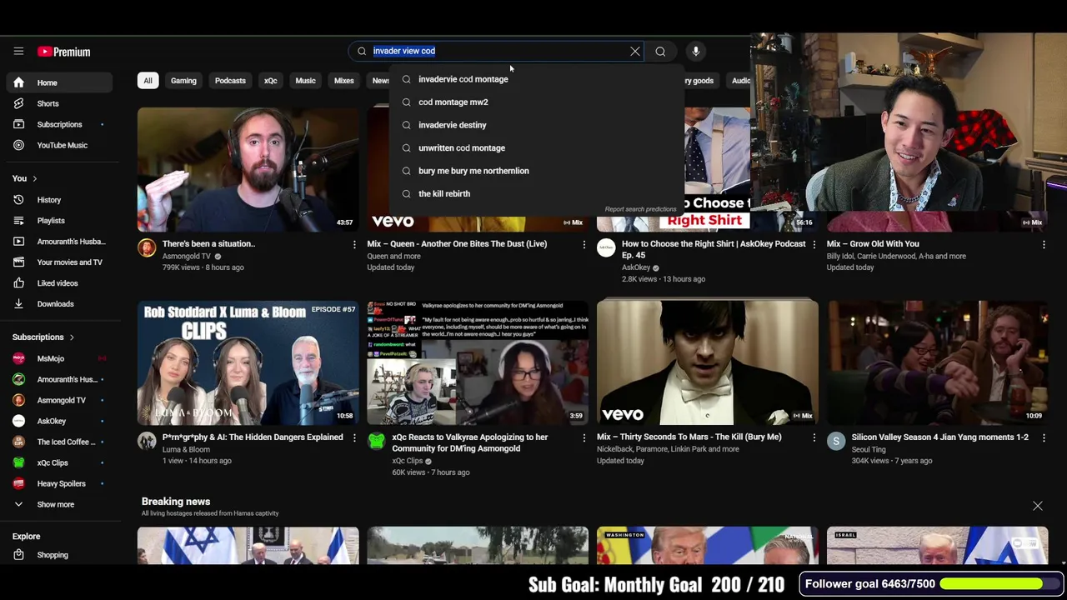Open options for 'How to Choose the Right Shirt'
1067x600 pixels.
[x=814, y=244]
